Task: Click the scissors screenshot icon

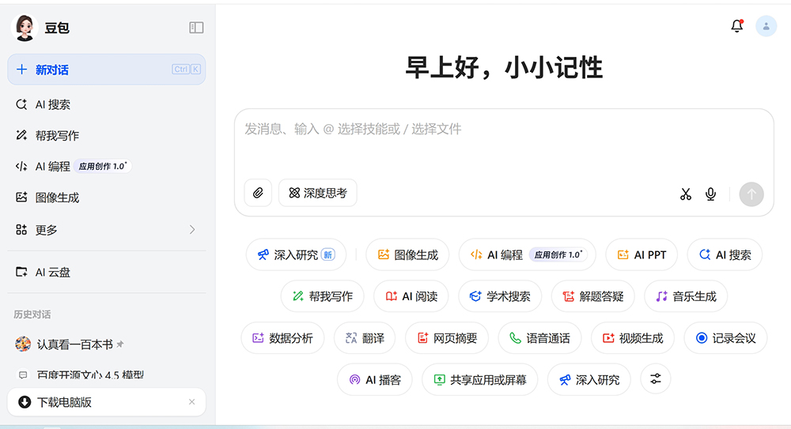Action: click(686, 194)
